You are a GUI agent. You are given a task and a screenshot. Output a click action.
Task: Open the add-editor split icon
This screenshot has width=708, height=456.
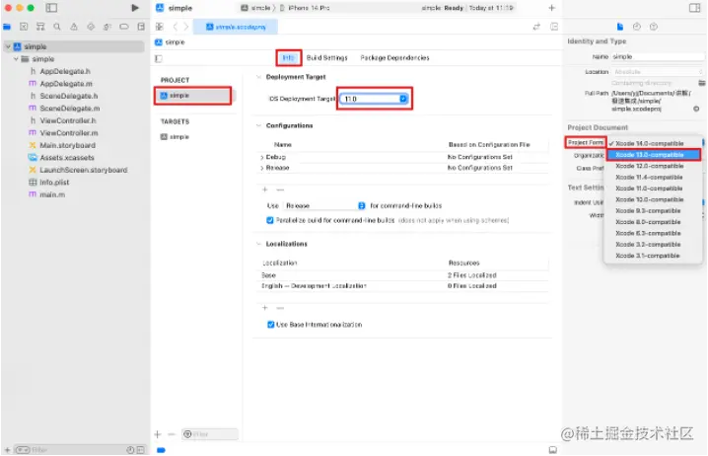554,27
